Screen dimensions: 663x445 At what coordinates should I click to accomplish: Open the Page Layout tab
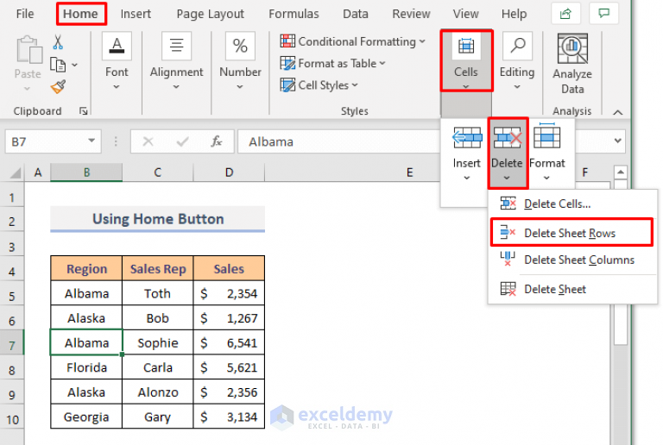pyautogui.click(x=210, y=14)
